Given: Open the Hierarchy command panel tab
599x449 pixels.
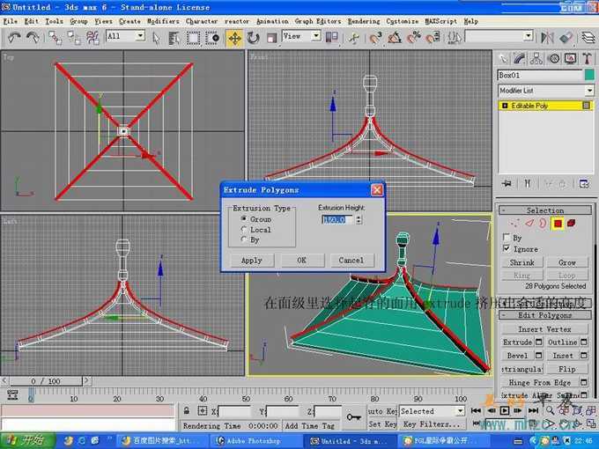Looking at the screenshot, I should point(536,59).
